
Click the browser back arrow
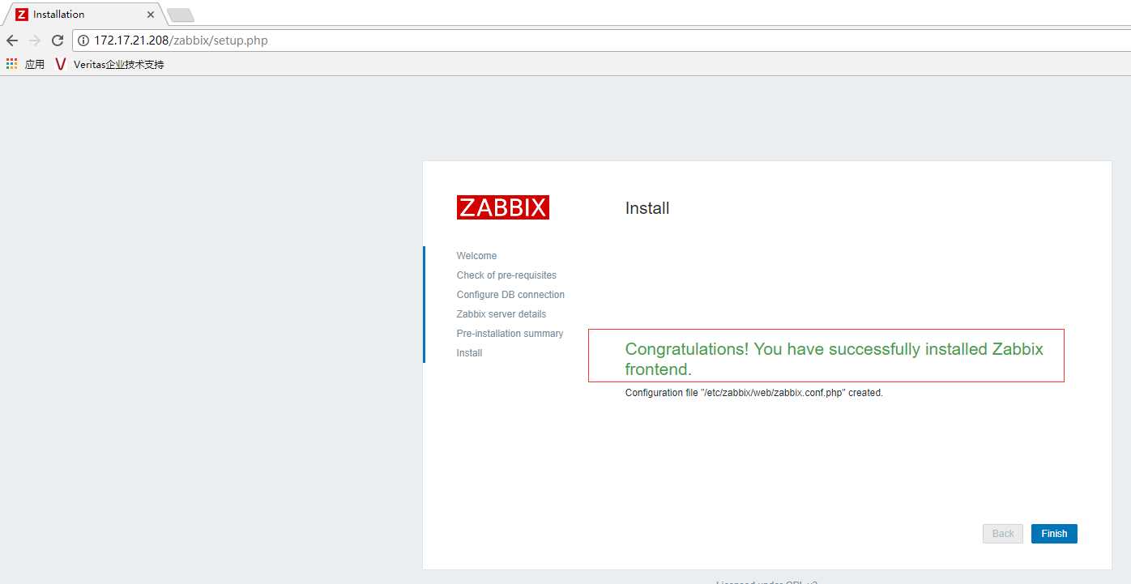[12, 40]
